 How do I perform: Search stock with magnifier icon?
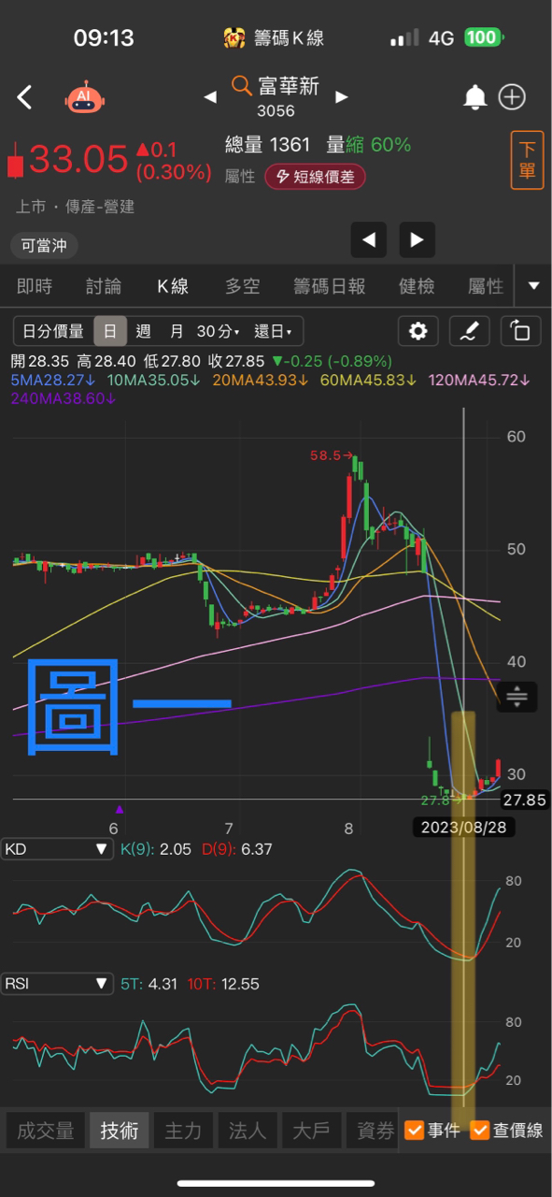(x=241, y=87)
